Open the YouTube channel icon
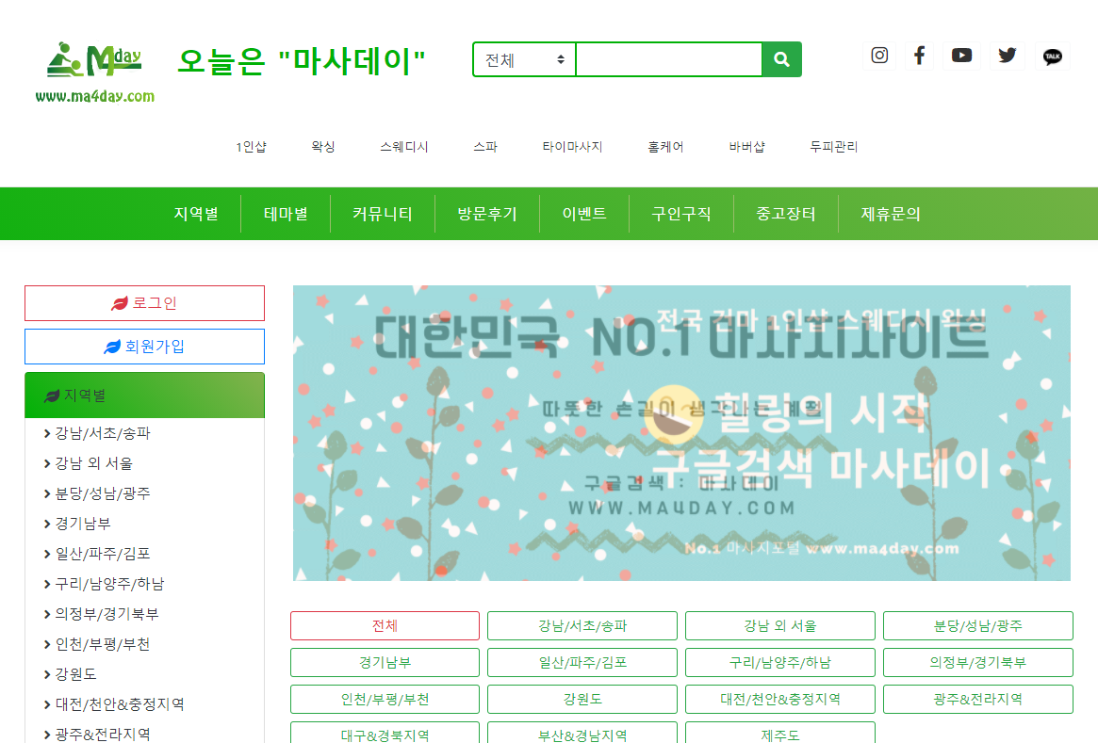This screenshot has height=743, width=1098. coord(961,56)
